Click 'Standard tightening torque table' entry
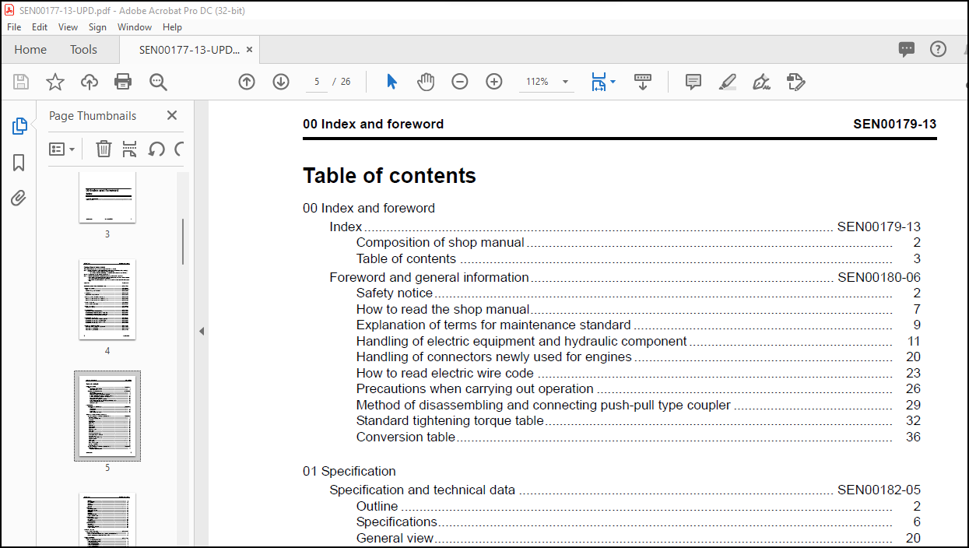The width and height of the screenshot is (969, 548). (450, 421)
